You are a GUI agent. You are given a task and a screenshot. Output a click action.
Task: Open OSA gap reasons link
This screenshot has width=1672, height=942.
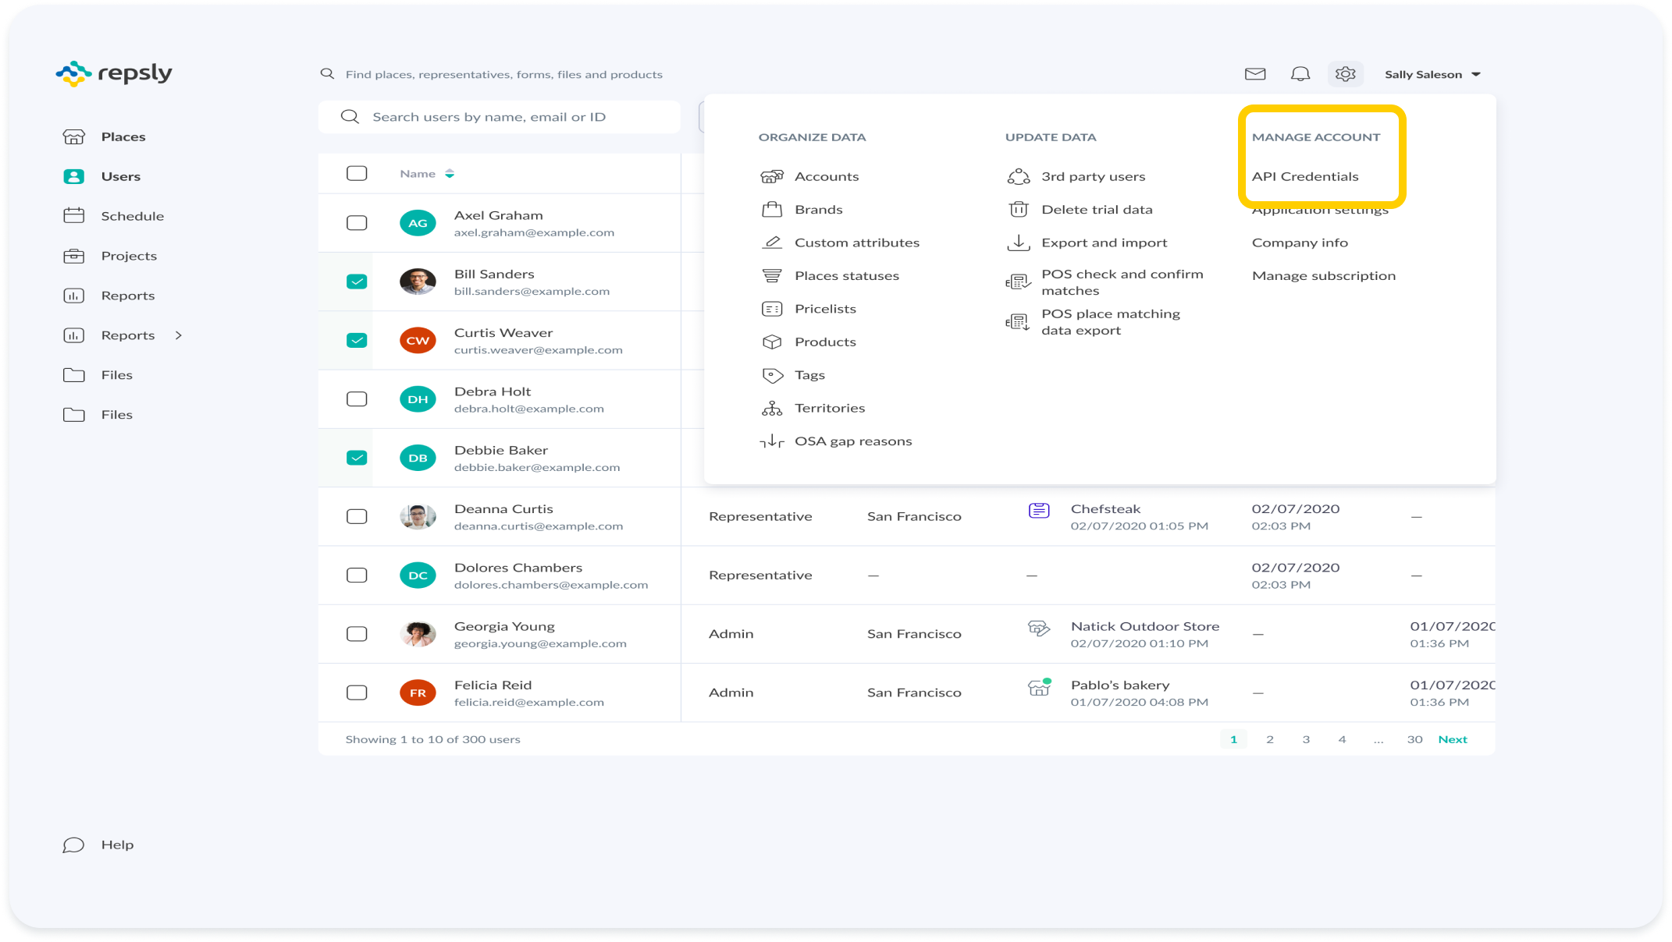click(x=853, y=441)
